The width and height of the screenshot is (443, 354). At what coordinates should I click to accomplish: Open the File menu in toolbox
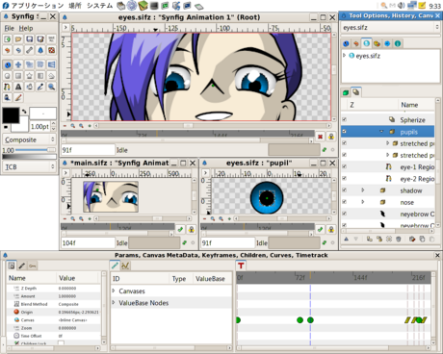click(9, 28)
